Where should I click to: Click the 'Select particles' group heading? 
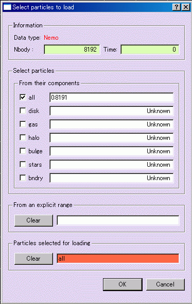[x=33, y=71]
